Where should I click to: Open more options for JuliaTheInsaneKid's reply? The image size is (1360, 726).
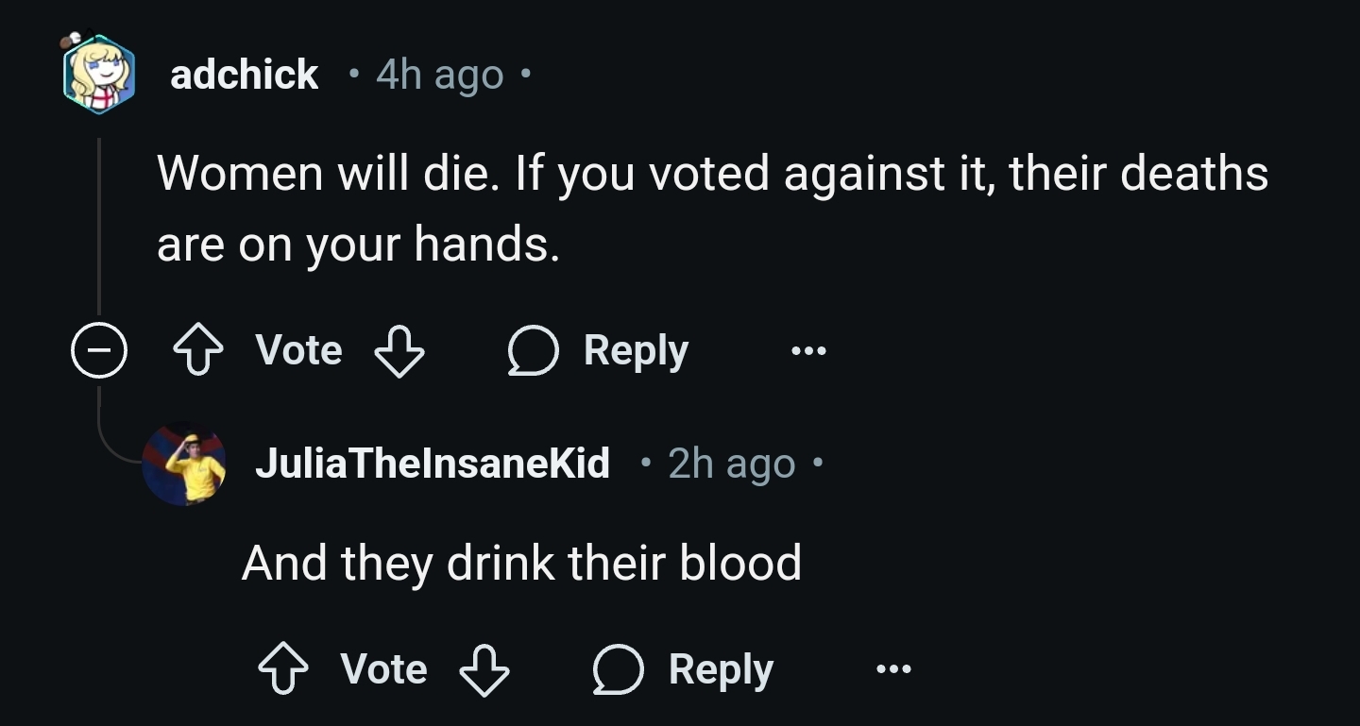[x=893, y=670]
